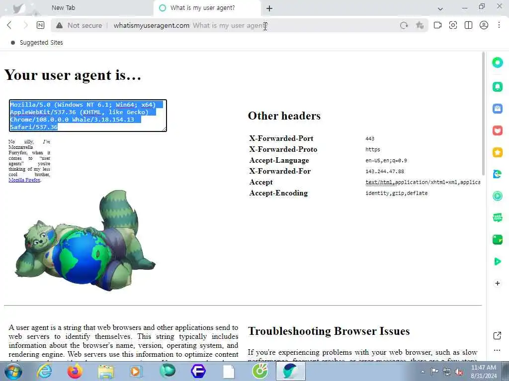Click the X-Forwarded-Proto value https
The image size is (509, 381).
click(373, 149)
